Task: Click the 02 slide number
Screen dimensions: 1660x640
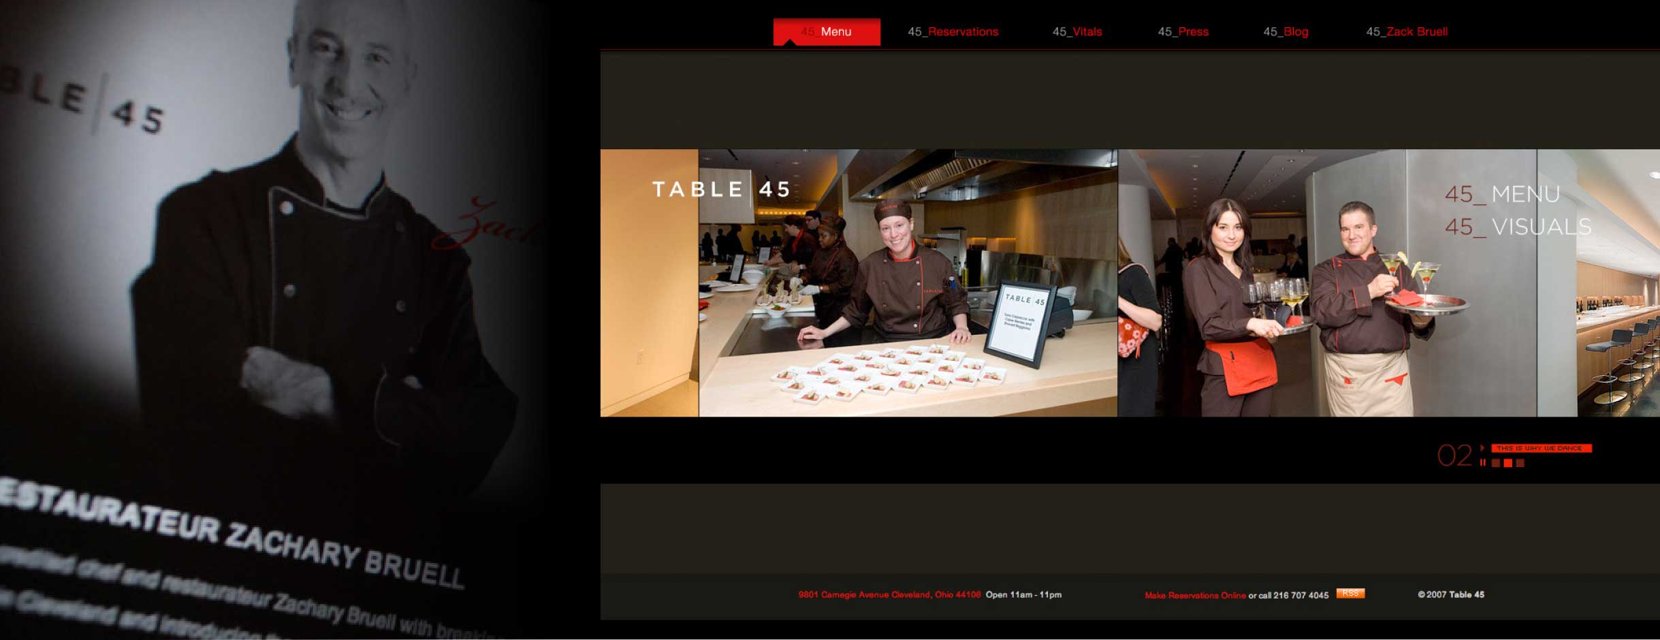Action: [x=1454, y=455]
